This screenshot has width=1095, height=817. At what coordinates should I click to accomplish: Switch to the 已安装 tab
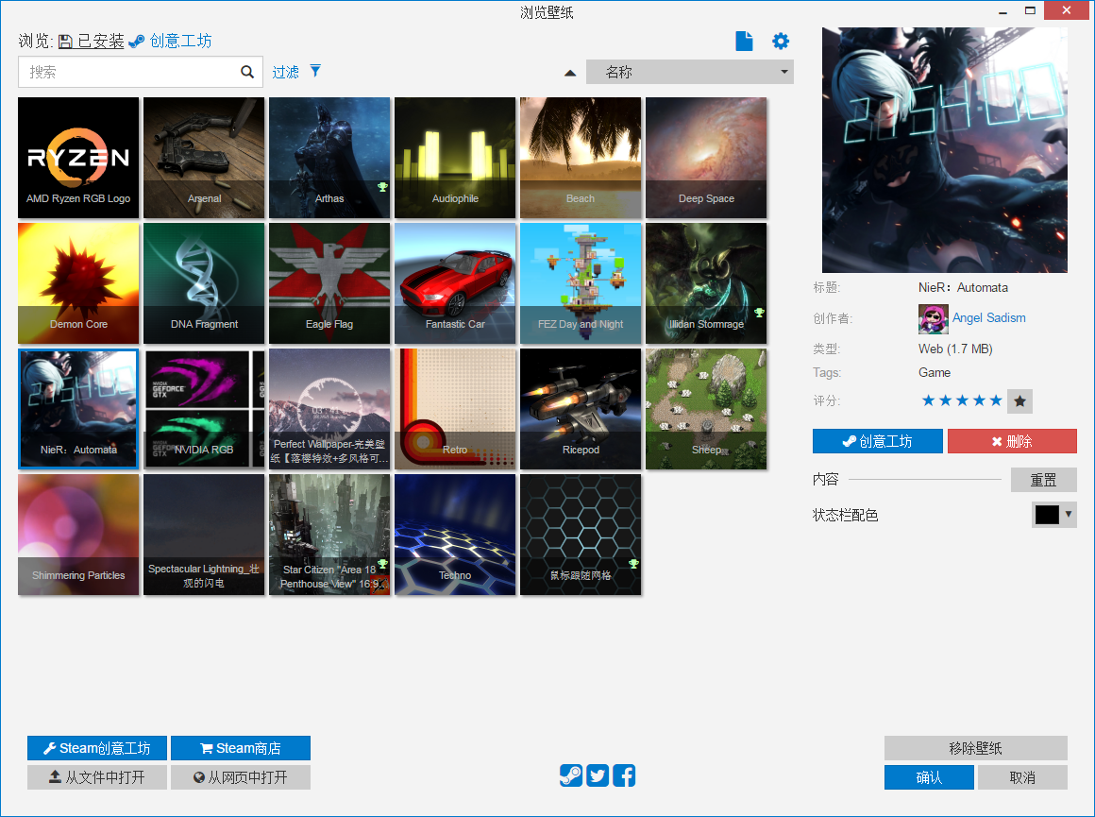(92, 42)
